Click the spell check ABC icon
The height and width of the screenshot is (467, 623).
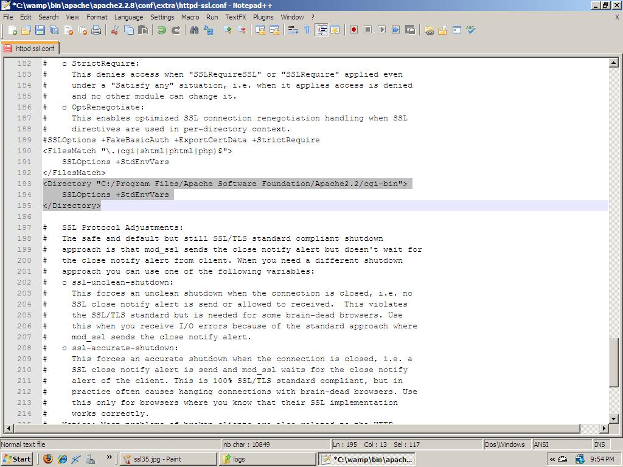point(471,30)
